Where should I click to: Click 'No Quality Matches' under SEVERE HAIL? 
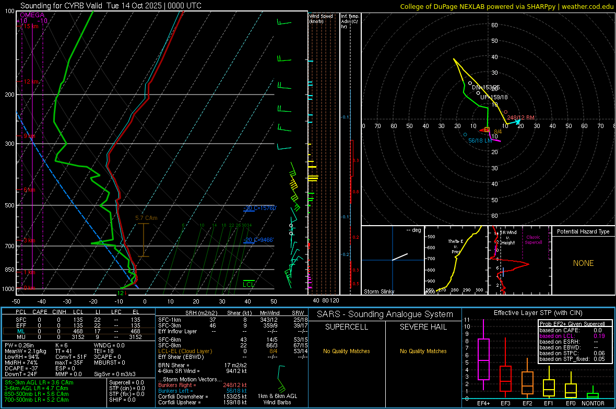423,351
